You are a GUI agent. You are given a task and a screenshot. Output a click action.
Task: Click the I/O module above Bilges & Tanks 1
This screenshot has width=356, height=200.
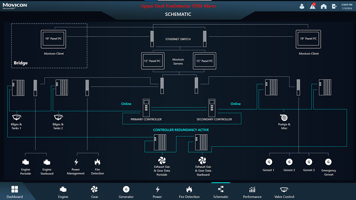[x=18, y=88]
